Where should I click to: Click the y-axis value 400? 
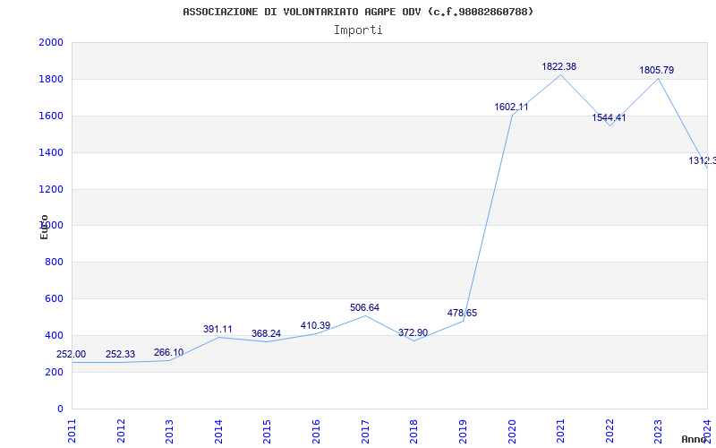pos(54,335)
